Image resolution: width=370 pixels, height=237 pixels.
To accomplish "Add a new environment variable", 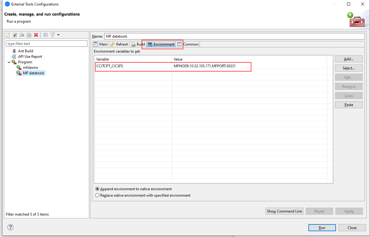I will pyautogui.click(x=349, y=59).
